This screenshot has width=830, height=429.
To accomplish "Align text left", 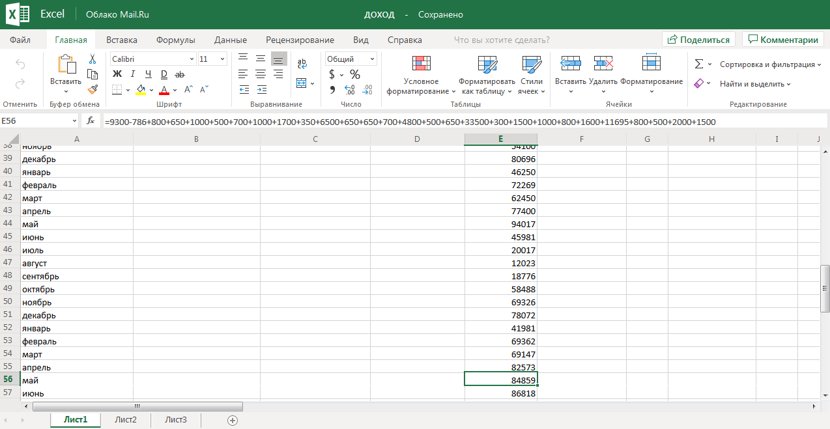I will (x=243, y=74).
